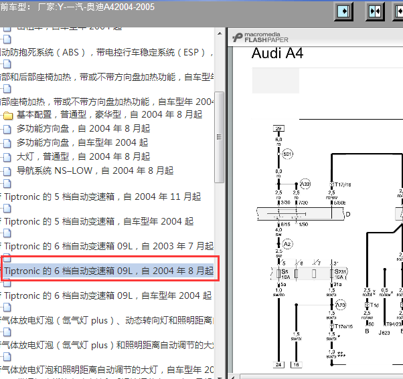403x379 pixels.
Task: Click the document icon beside 多功能方向盘，自 2004 年 8 月起
Action: [7, 129]
